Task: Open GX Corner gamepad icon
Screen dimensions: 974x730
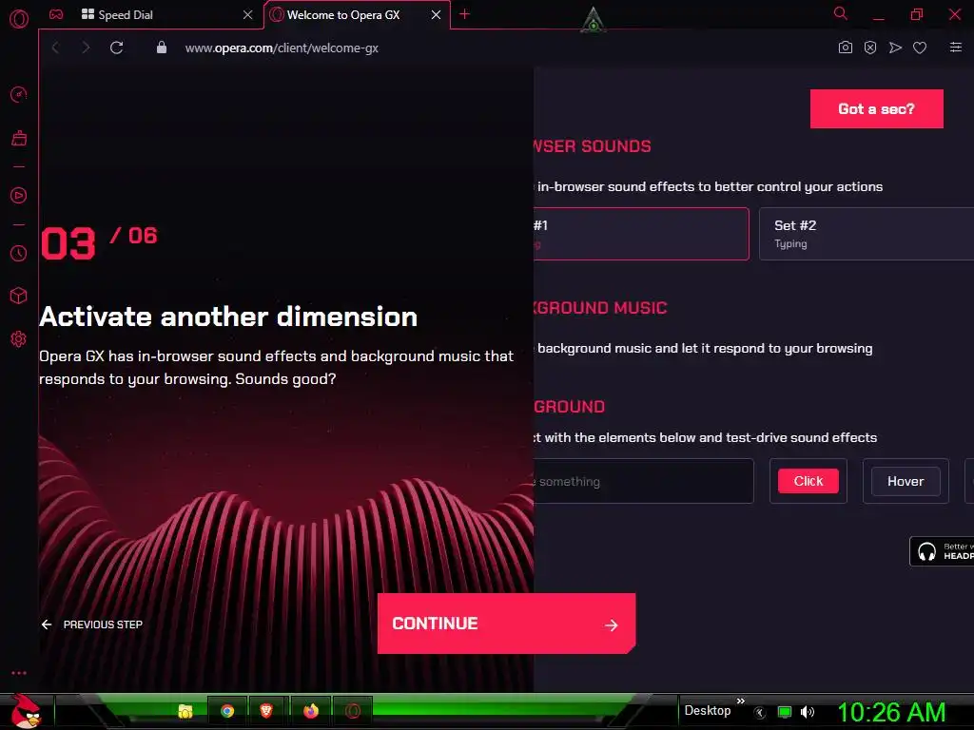Action: [x=56, y=14]
